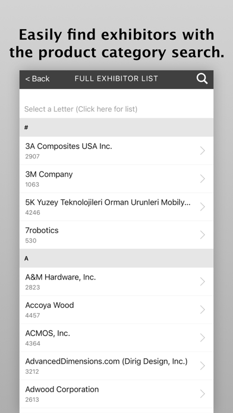The height and width of the screenshot is (413, 233).
Task: Open the A&M Hardware, Inc. listing
Action: [x=116, y=282]
